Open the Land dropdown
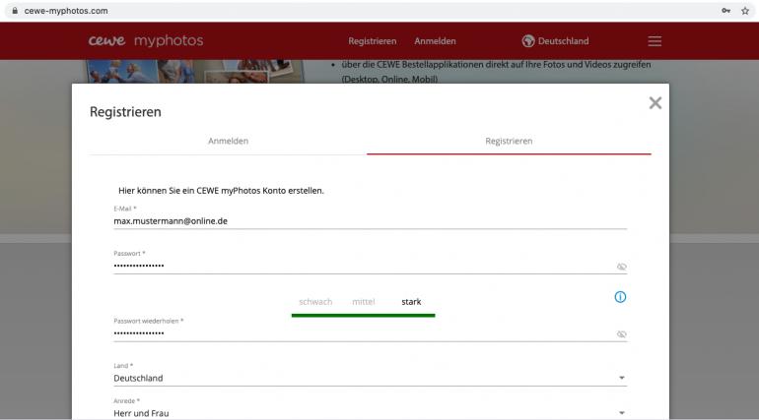The height and width of the screenshot is (420, 759). 371,378
